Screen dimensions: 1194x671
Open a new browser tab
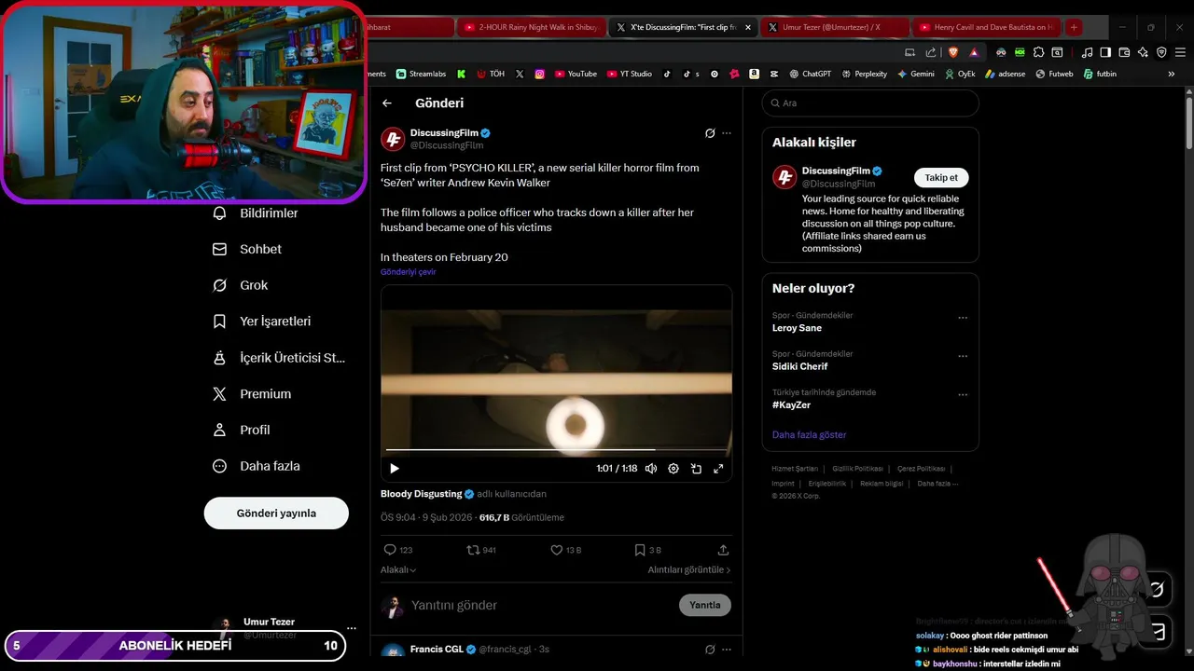pos(1074,28)
